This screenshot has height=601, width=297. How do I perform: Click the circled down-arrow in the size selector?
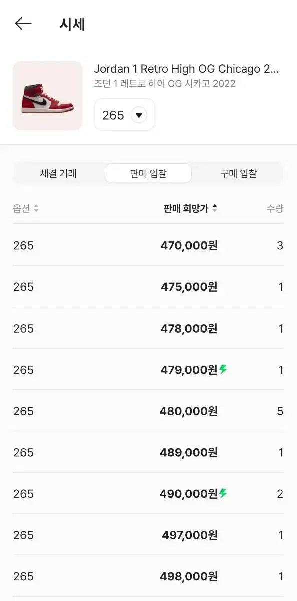tap(139, 115)
